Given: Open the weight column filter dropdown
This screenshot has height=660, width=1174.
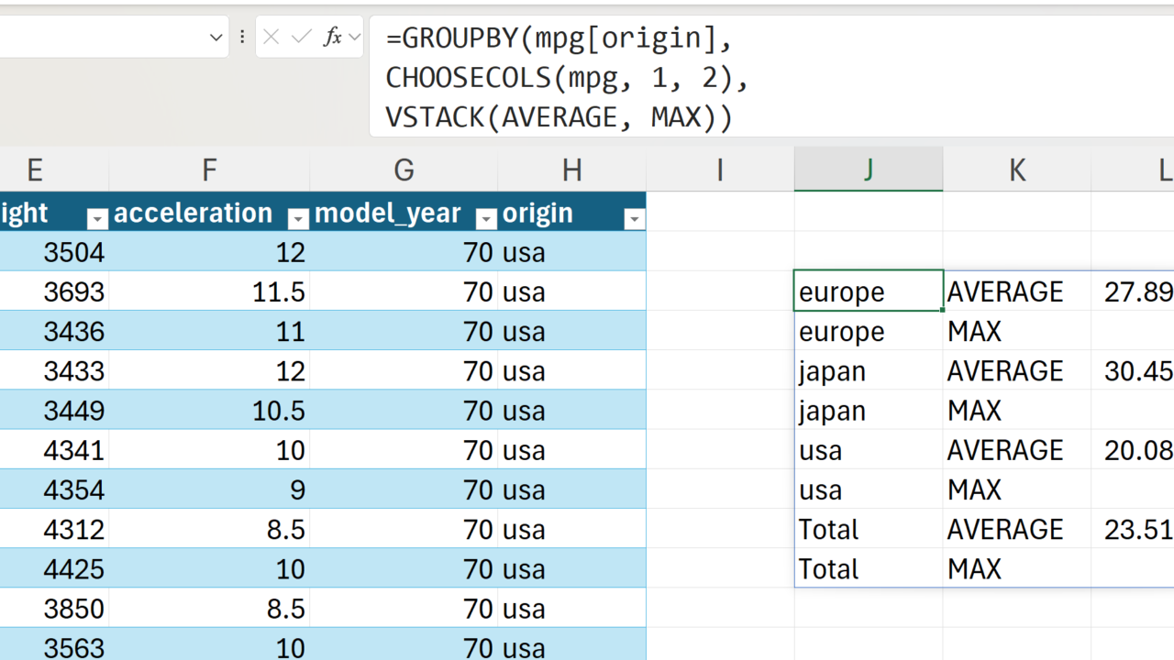Looking at the screenshot, I should (x=96, y=218).
